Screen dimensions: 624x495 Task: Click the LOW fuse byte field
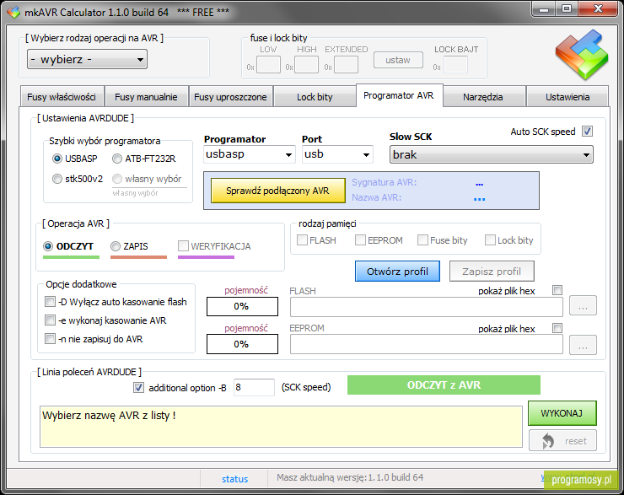click(268, 64)
